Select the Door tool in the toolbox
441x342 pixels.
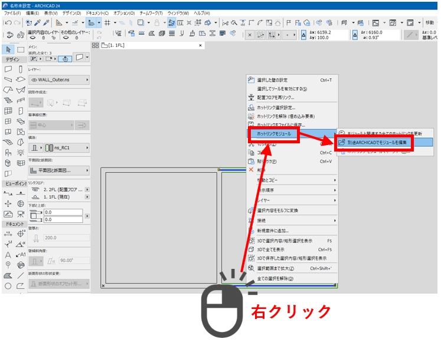tap(21, 111)
